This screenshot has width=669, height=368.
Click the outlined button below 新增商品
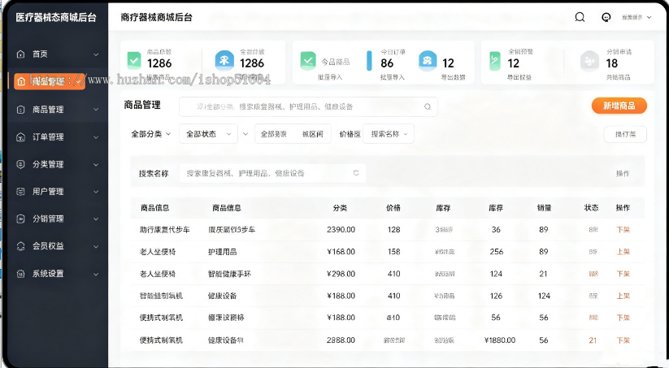(625, 134)
